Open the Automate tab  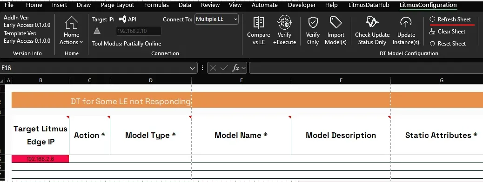coord(265,5)
